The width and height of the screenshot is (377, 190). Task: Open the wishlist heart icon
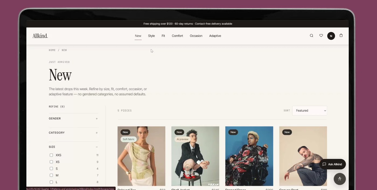point(321,35)
